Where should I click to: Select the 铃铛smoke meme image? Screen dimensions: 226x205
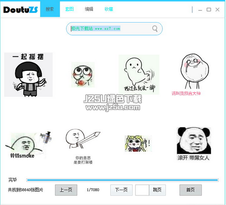[28, 145]
